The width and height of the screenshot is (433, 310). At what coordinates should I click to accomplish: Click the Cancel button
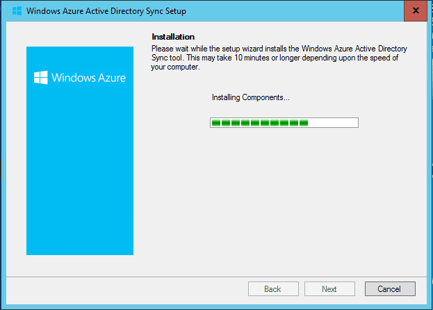[390, 288]
